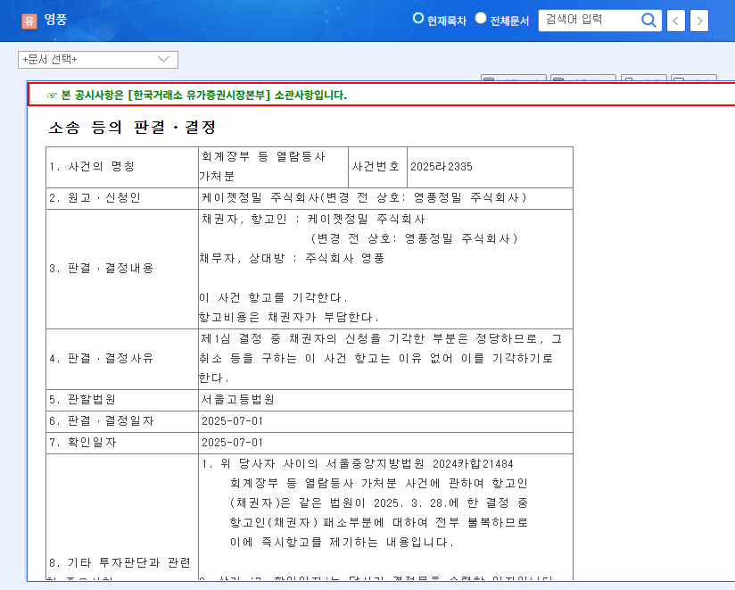735x590 pixels.
Task: Go to previous search result arrow
Action: click(675, 21)
